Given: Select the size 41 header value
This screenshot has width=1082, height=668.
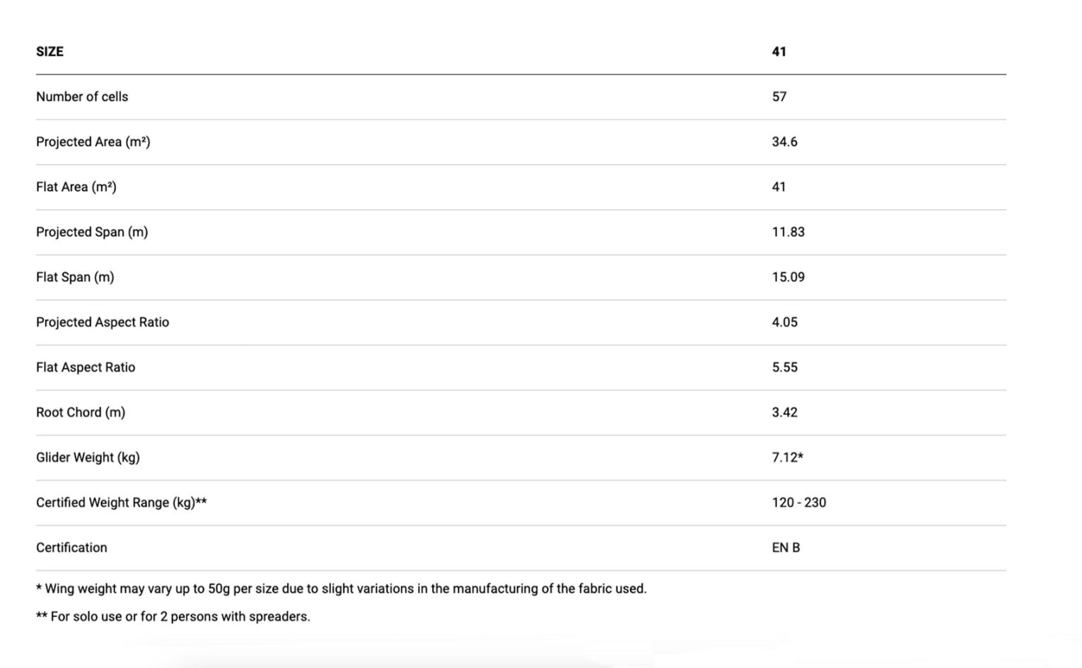Looking at the screenshot, I should (779, 52).
